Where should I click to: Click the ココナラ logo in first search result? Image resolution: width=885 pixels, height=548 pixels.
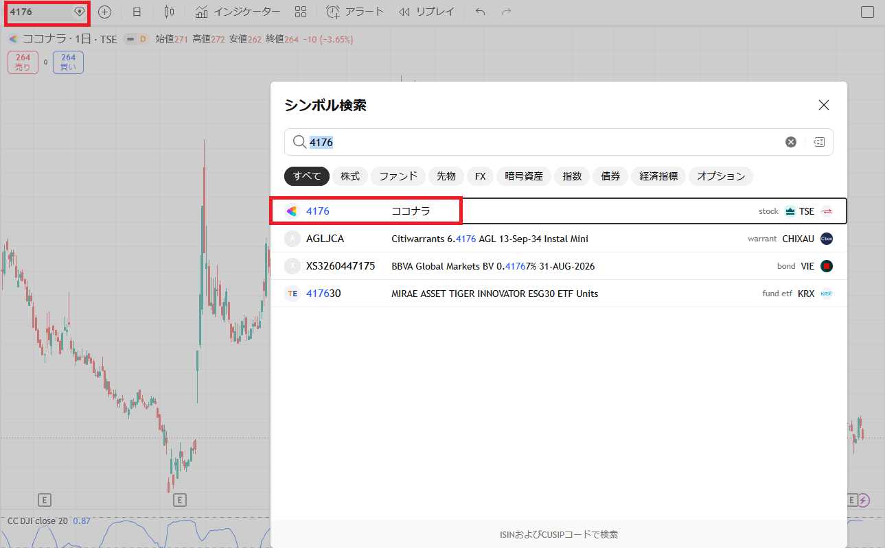(x=292, y=211)
